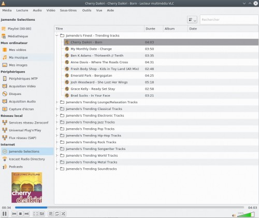Select track Brad Sucks - In Your Face
259x218 pixels.
click(x=161, y=96)
